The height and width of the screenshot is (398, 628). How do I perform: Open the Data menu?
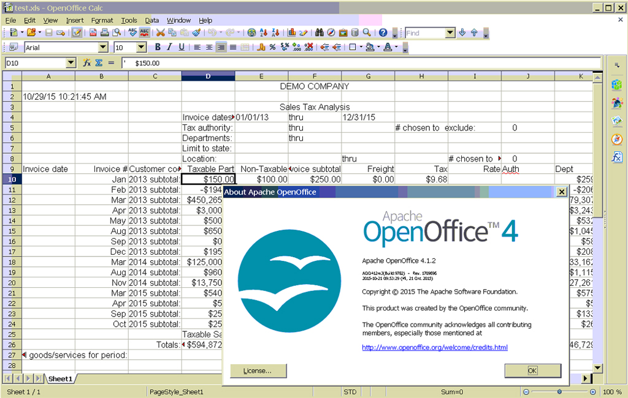point(152,20)
